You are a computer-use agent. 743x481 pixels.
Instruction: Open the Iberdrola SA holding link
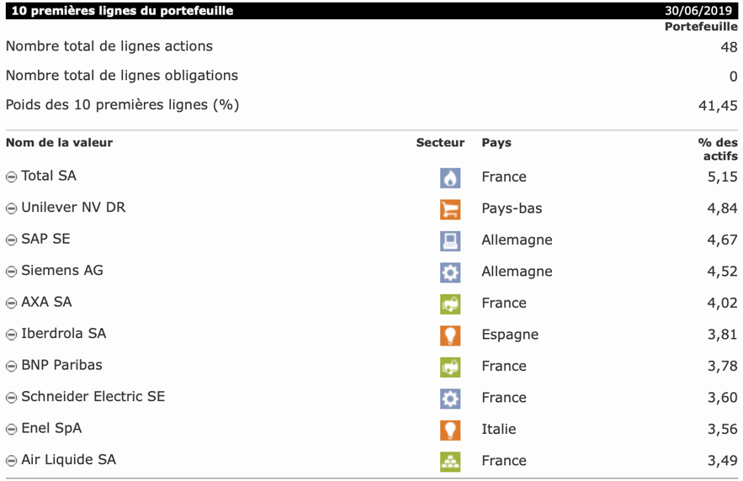click(x=63, y=334)
